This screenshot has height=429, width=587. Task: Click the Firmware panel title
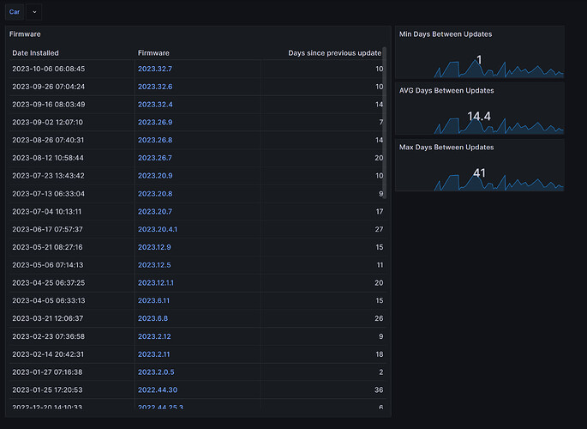(x=25, y=34)
